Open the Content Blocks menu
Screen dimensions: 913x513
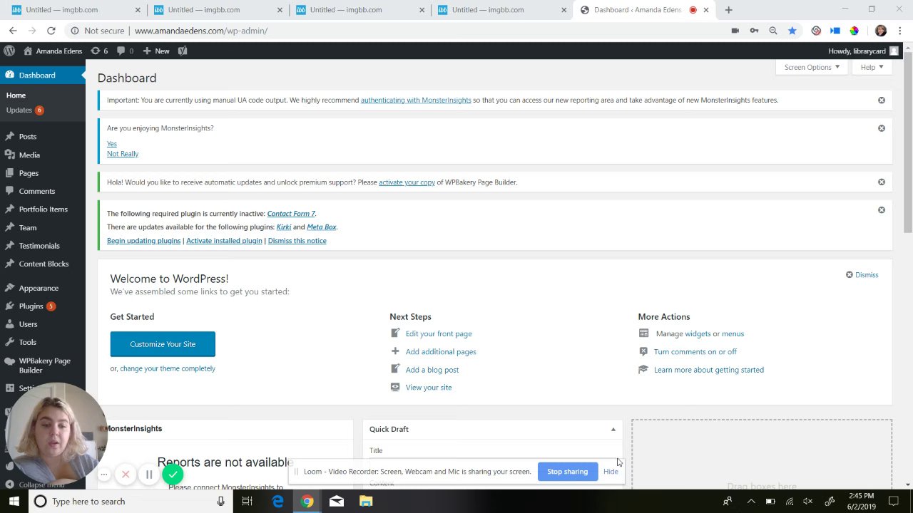coord(43,264)
